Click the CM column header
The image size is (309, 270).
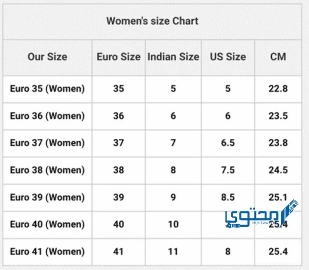tap(278, 57)
